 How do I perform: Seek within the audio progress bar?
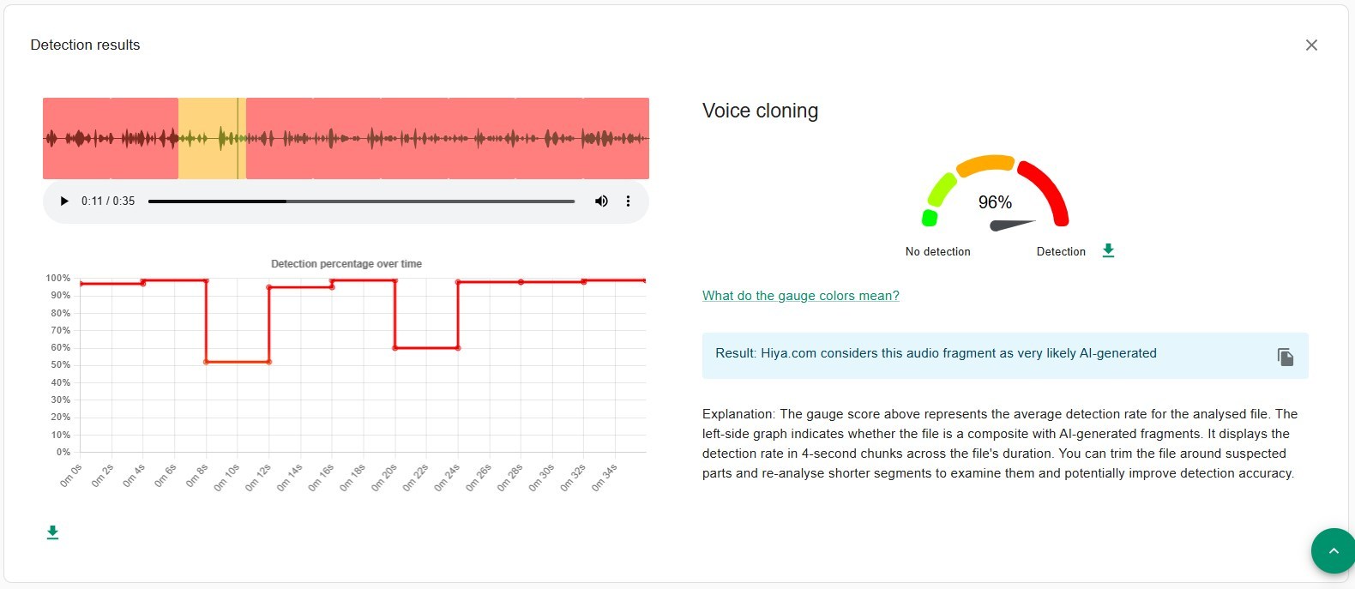(x=361, y=201)
